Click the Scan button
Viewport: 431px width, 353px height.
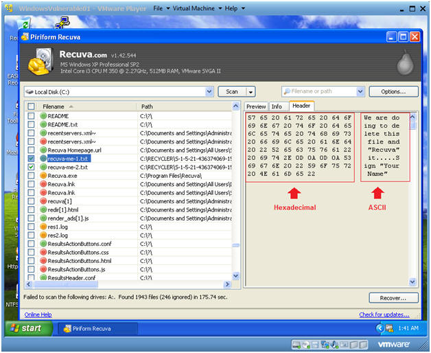pos(232,91)
